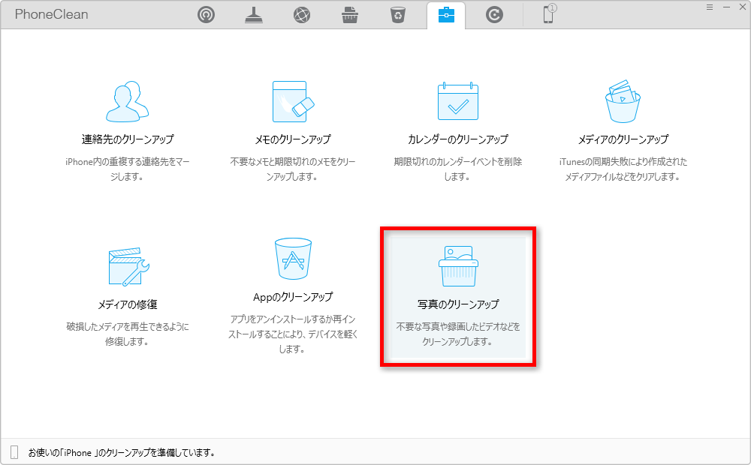
Task: Open the Privacy Clean shredder tab
Action: [350, 15]
